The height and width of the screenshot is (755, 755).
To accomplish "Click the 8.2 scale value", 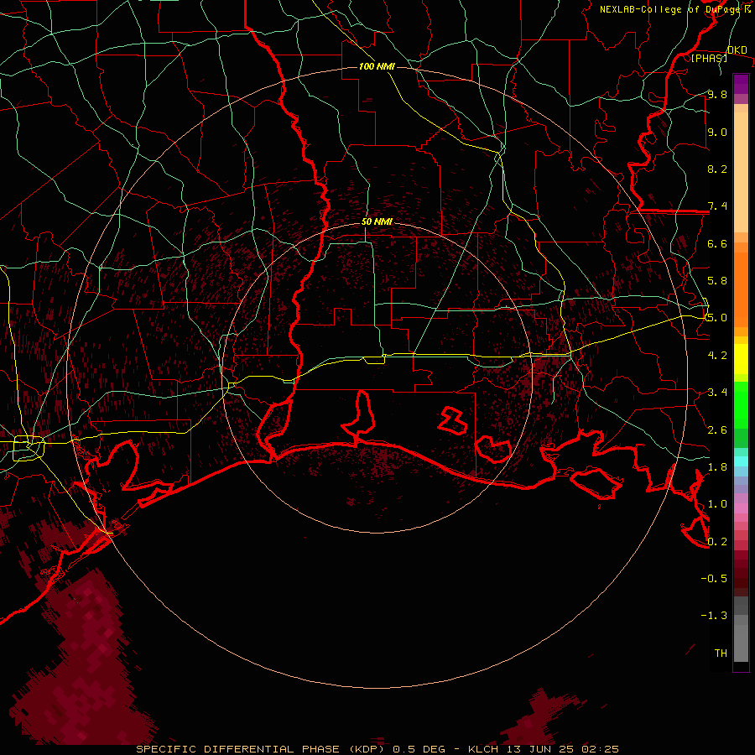I will coord(717,169).
